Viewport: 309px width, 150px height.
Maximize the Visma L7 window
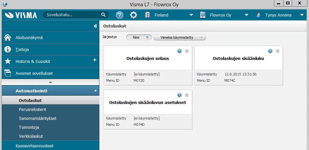pos(288,3)
